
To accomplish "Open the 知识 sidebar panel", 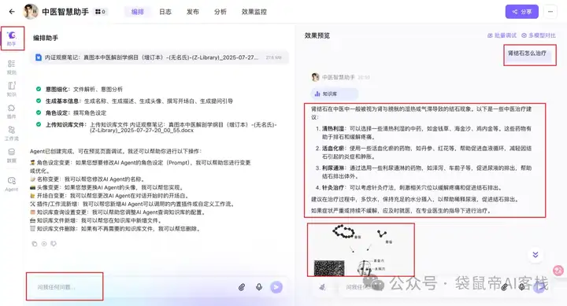I will click(12, 89).
